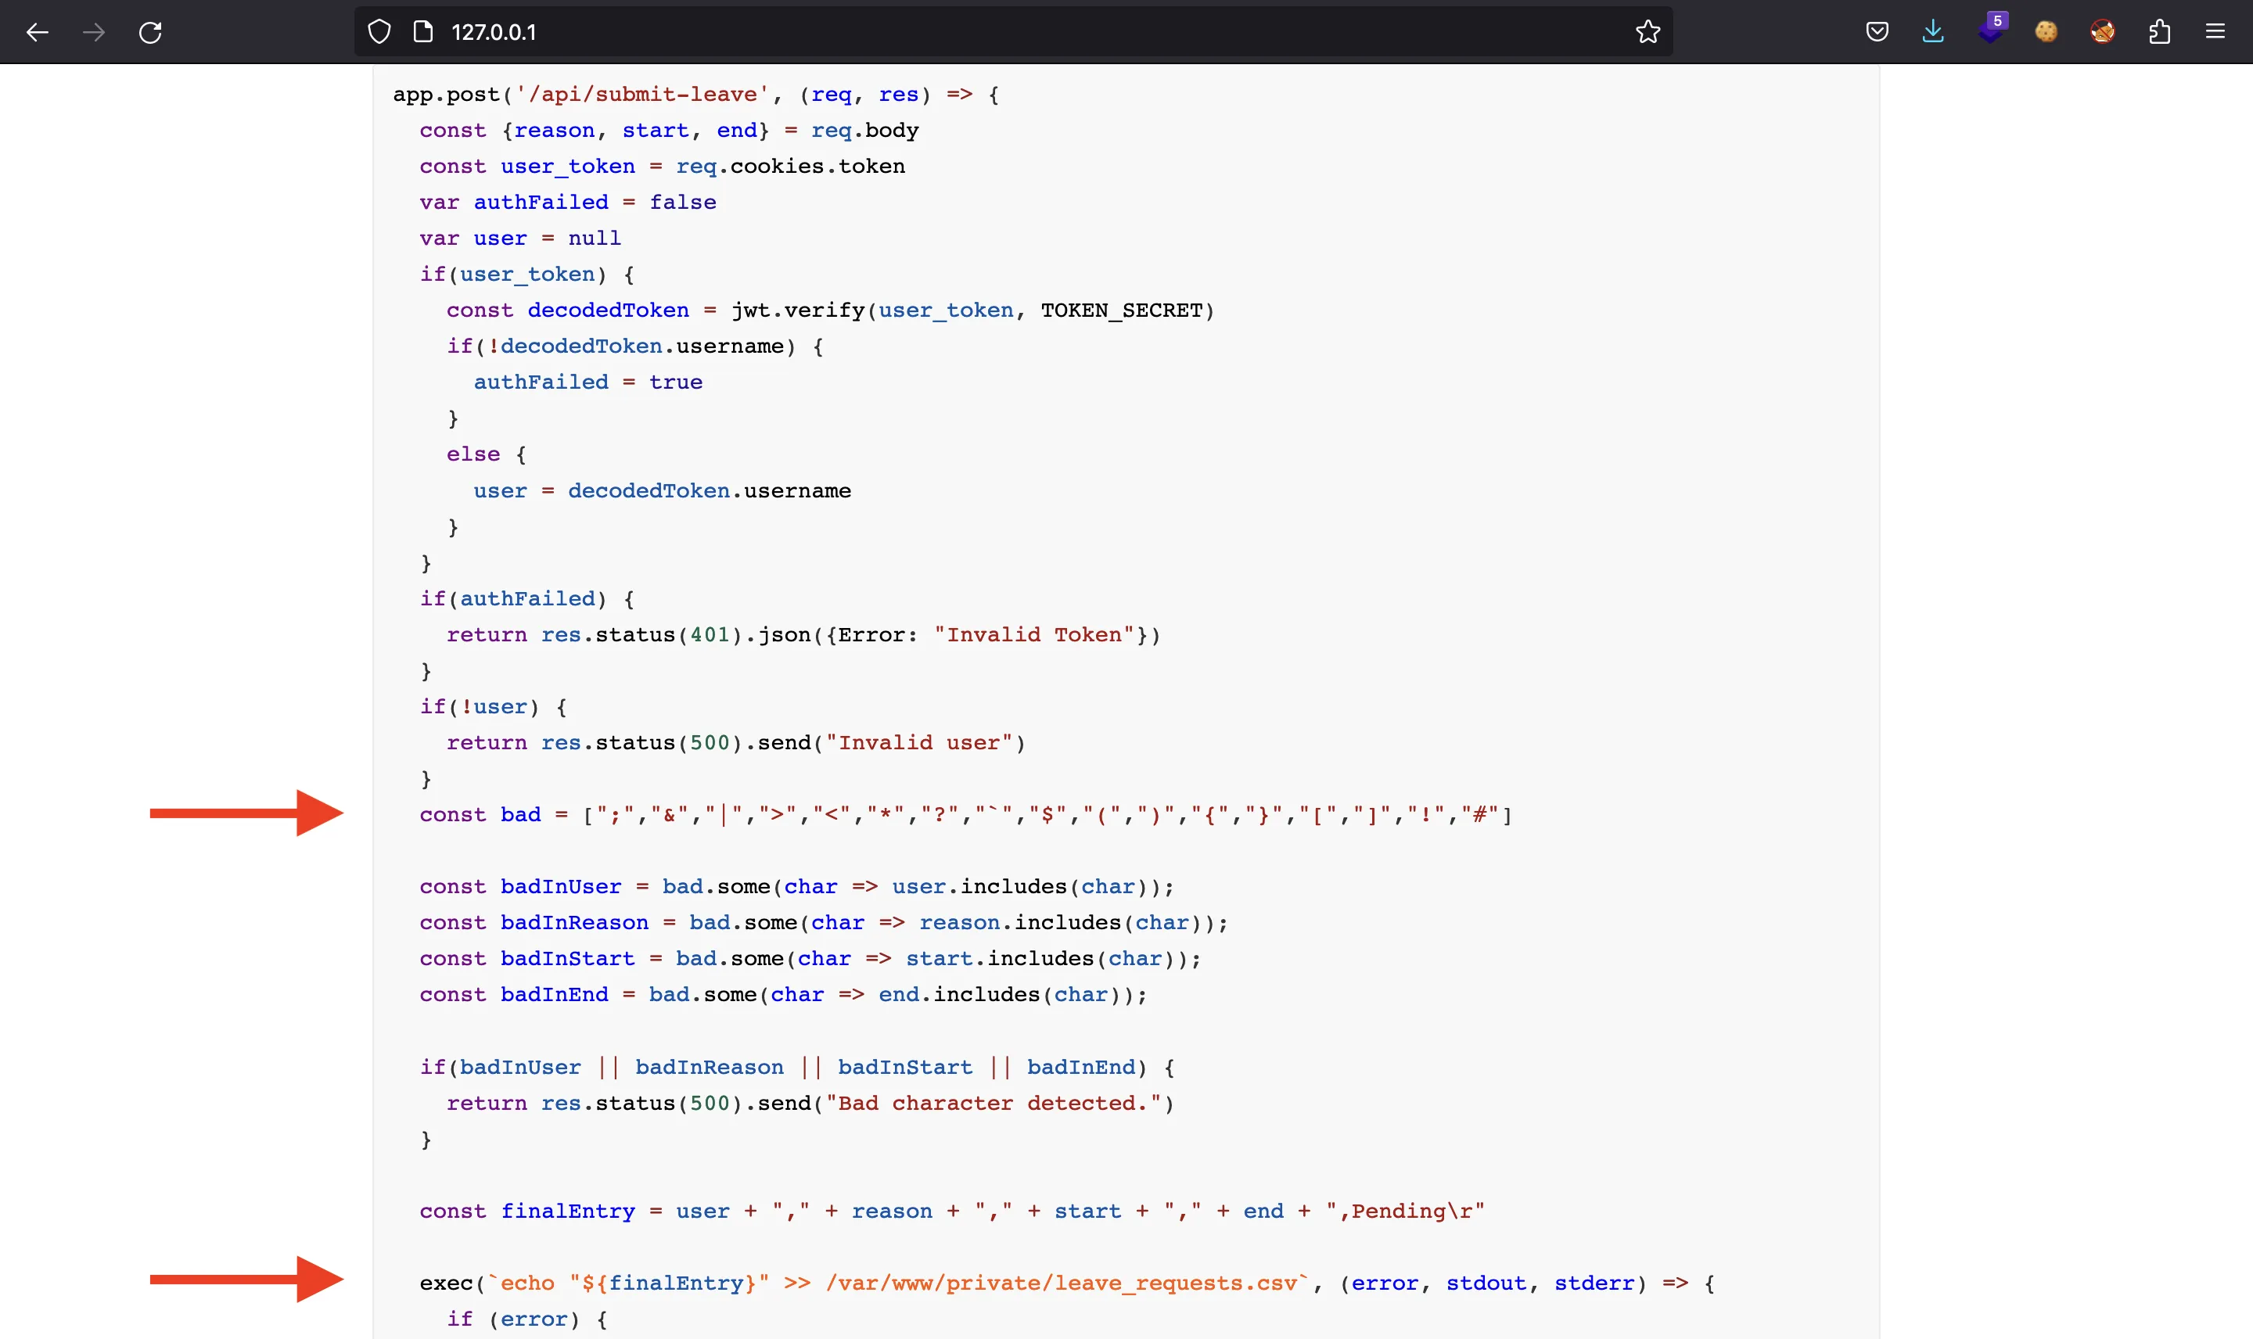Screen dimensions: 2253x1339
Task: Click the 'jwt.verify' call text
Action: (x=798, y=311)
